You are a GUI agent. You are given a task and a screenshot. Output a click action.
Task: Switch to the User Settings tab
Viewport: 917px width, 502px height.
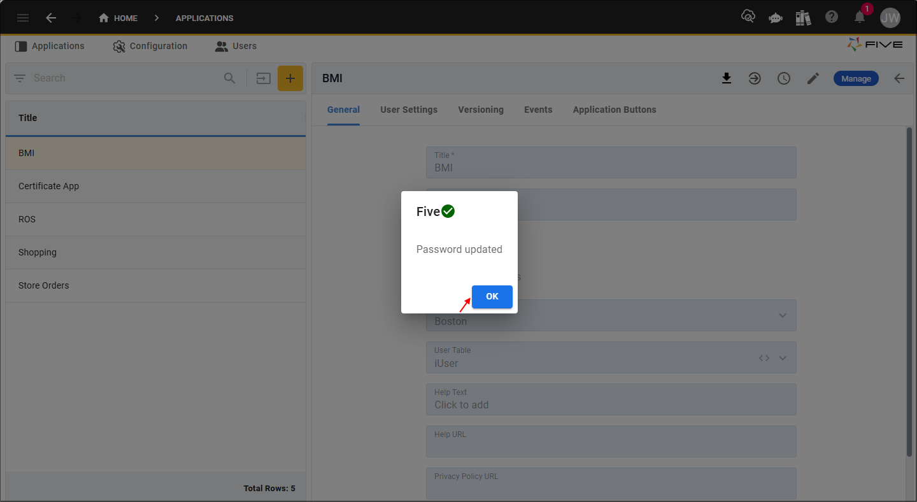(409, 110)
